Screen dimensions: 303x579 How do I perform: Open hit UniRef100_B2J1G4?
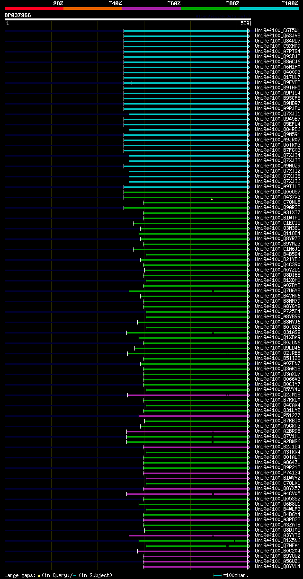click(x=277, y=447)
